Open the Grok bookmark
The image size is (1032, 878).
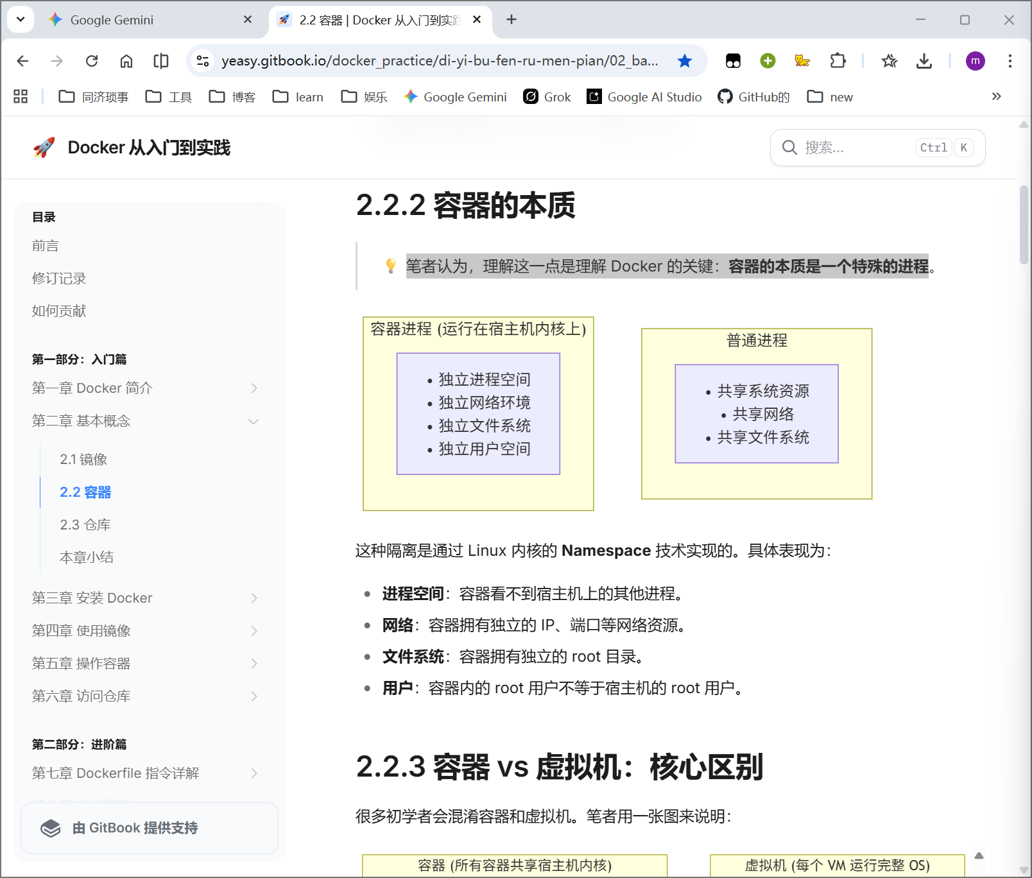click(546, 97)
